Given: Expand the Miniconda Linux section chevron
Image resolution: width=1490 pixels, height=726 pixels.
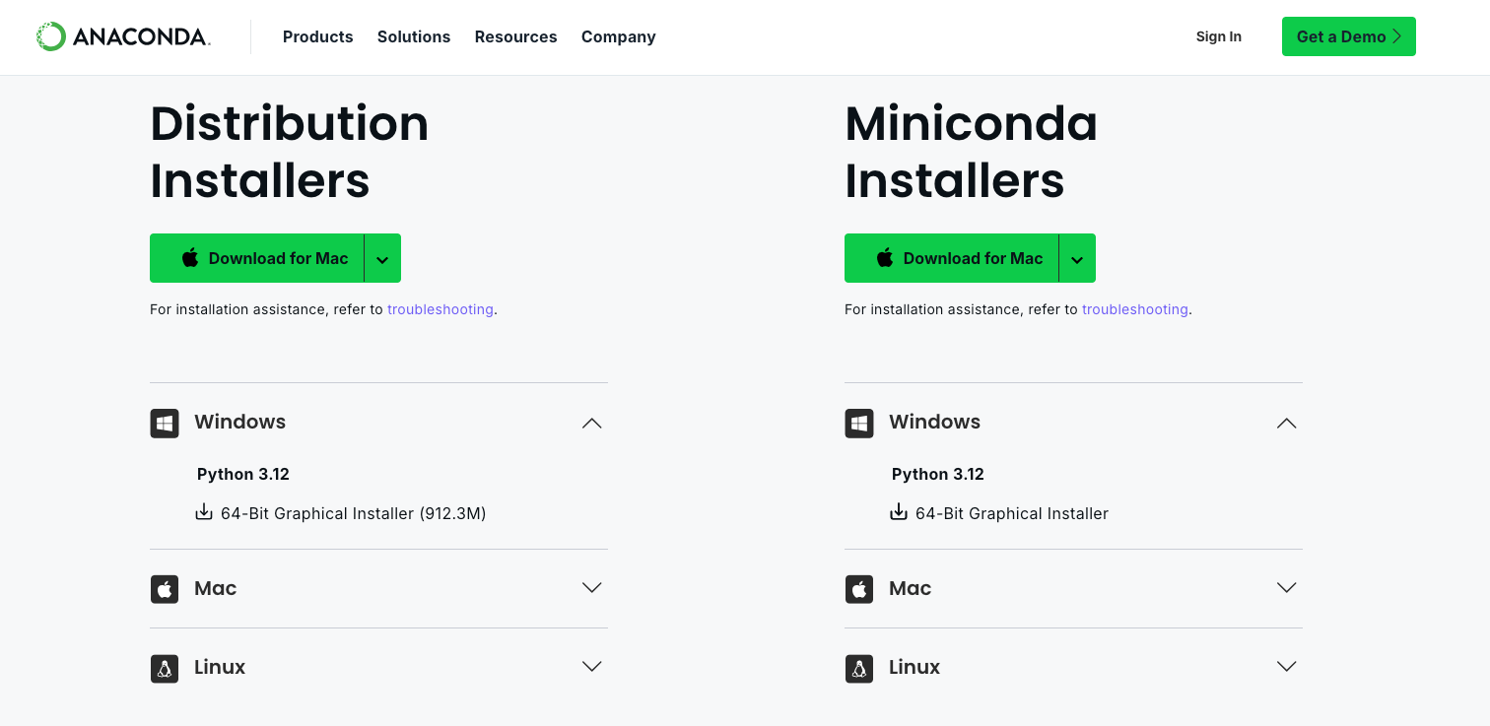Looking at the screenshot, I should [1286, 666].
